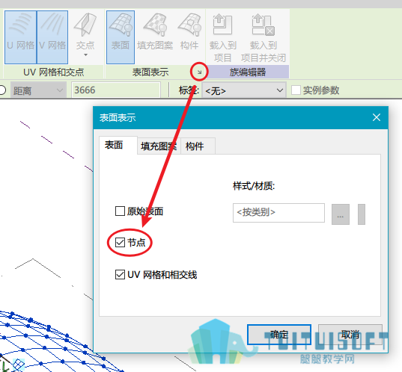
Task: Click the 族编辑器 panel label
Action: (x=247, y=72)
